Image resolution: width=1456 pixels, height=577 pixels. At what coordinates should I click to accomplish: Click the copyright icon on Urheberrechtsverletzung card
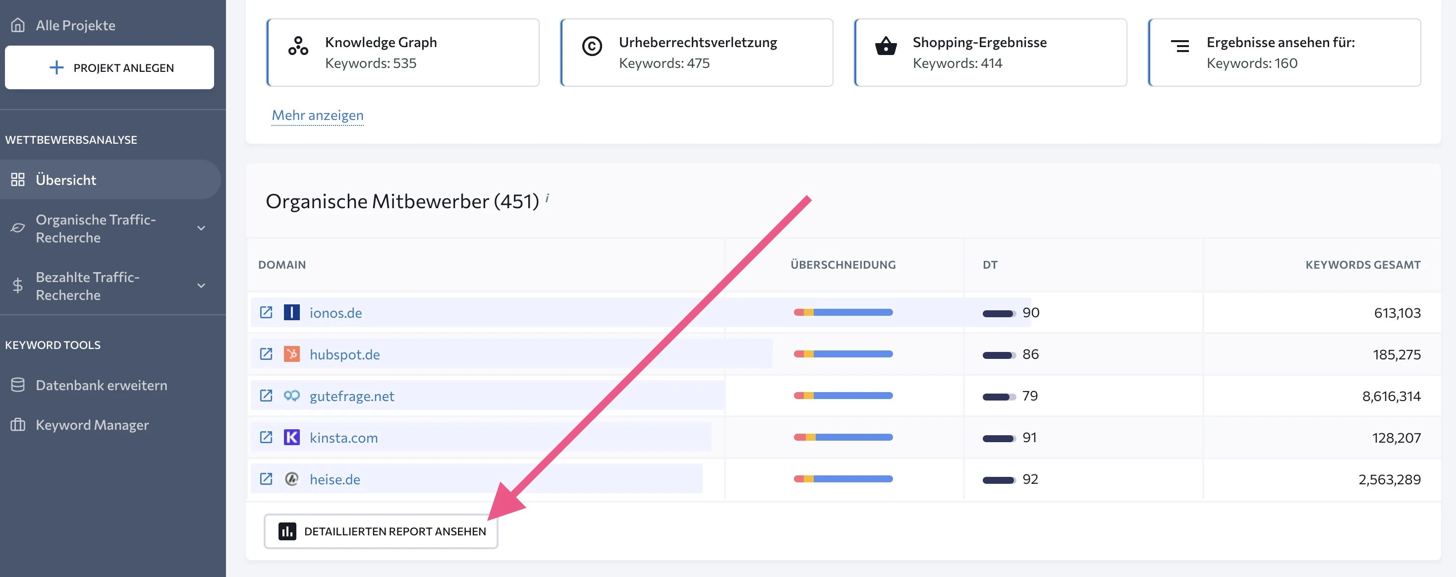tap(592, 46)
